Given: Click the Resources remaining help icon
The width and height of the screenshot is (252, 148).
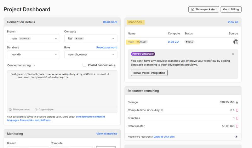Looking at the screenshot, I should pyautogui.click(x=236, y=137).
